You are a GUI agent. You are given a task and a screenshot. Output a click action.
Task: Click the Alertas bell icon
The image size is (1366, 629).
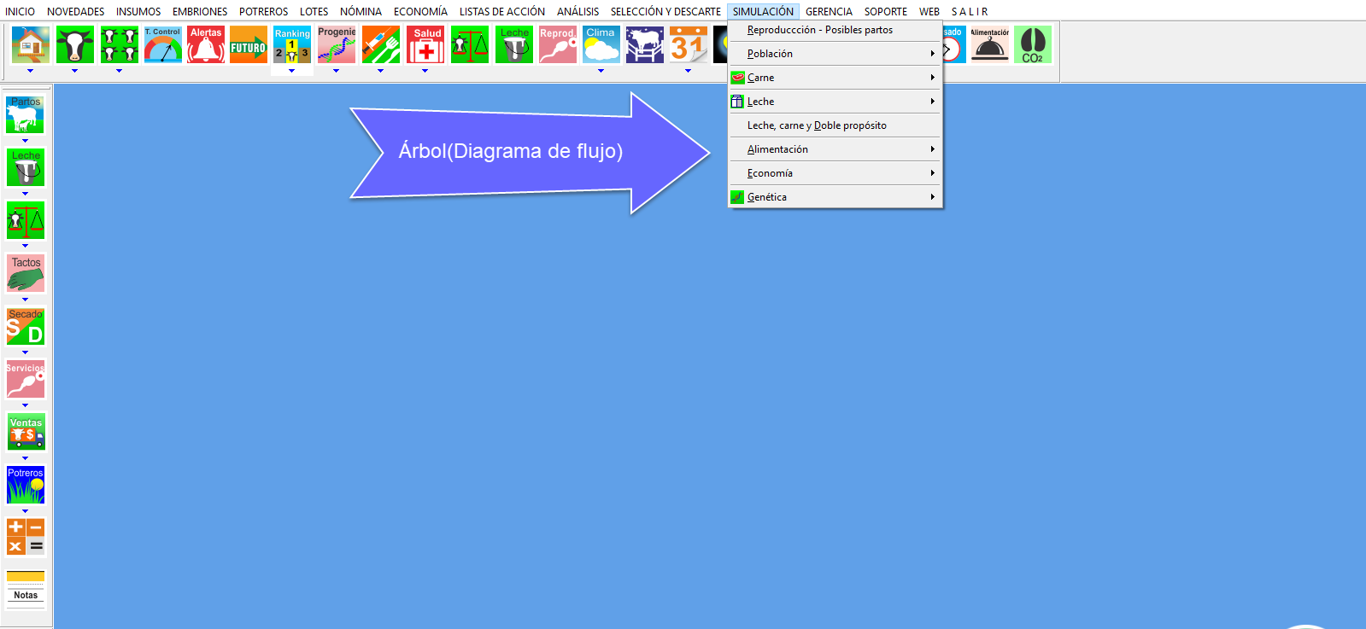tap(206, 45)
